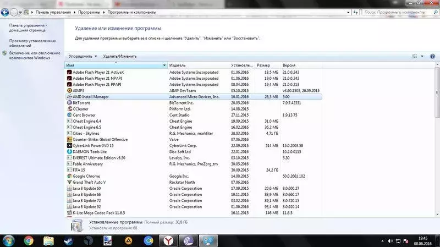The height and width of the screenshot is (247, 440).
Task: Open Панель управления домашняя страница link
Action: pyautogui.click(x=28, y=28)
